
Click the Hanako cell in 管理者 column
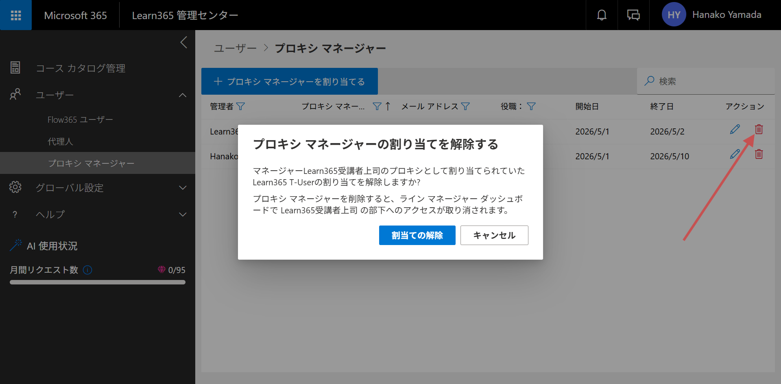[224, 156]
